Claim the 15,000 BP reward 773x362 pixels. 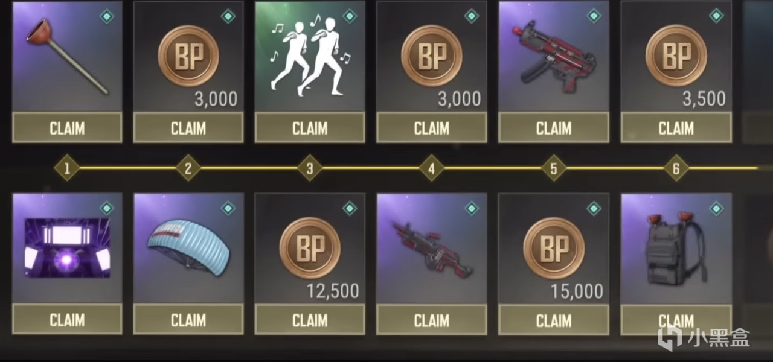pyautogui.click(x=553, y=320)
